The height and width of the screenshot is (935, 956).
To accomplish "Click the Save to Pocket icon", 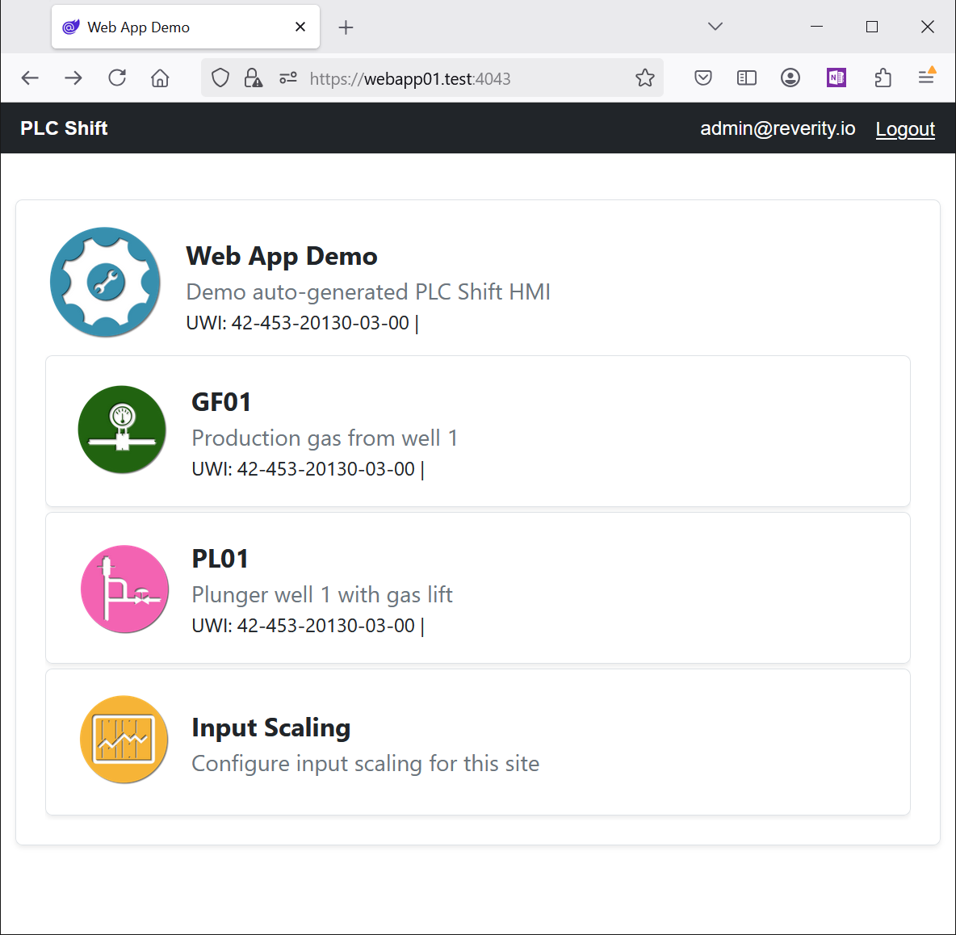I will [x=703, y=78].
